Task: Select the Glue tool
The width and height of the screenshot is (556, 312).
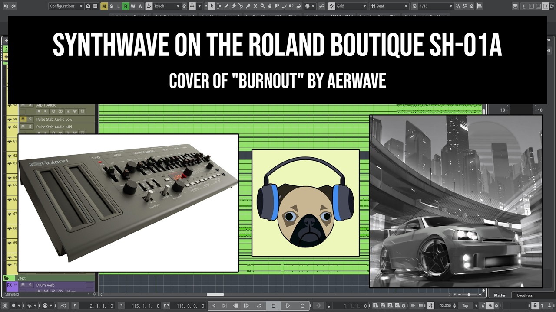Action: point(248,6)
